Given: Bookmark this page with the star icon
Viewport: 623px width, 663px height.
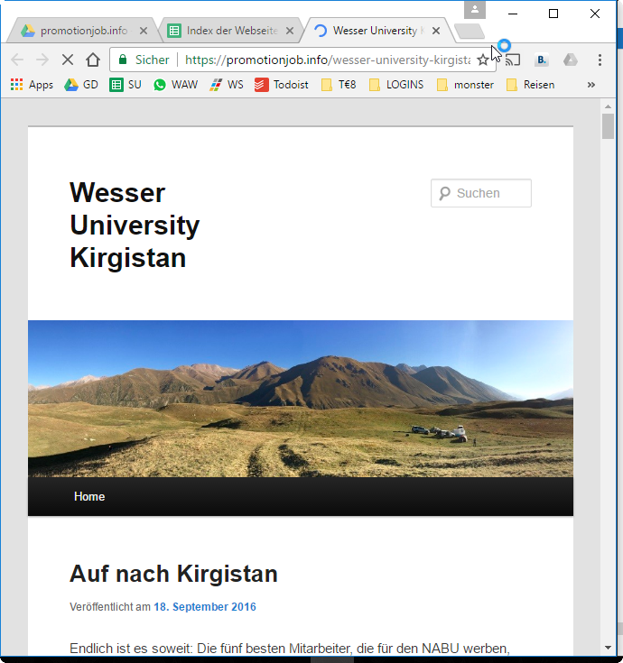Looking at the screenshot, I should point(483,60).
